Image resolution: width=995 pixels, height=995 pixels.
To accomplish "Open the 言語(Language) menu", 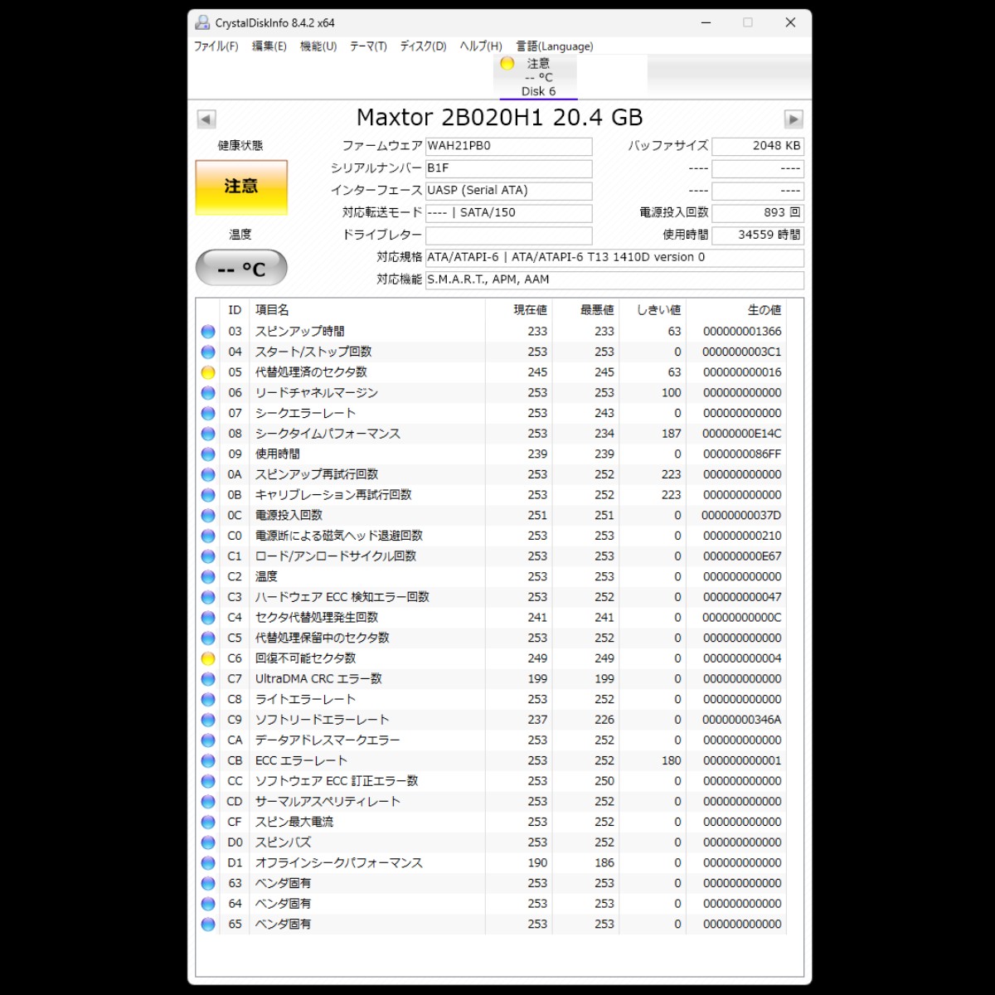I will coord(555,46).
